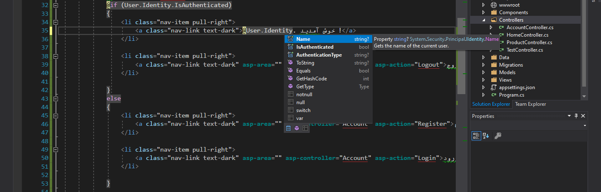The height and width of the screenshot is (192, 601).
Task: Collapse the code block at line 43
Action: pyautogui.click(x=56, y=99)
